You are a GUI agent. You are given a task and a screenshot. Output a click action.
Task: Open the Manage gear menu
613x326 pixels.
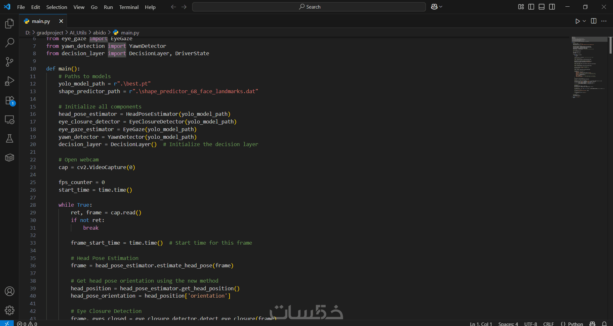pyautogui.click(x=10, y=310)
